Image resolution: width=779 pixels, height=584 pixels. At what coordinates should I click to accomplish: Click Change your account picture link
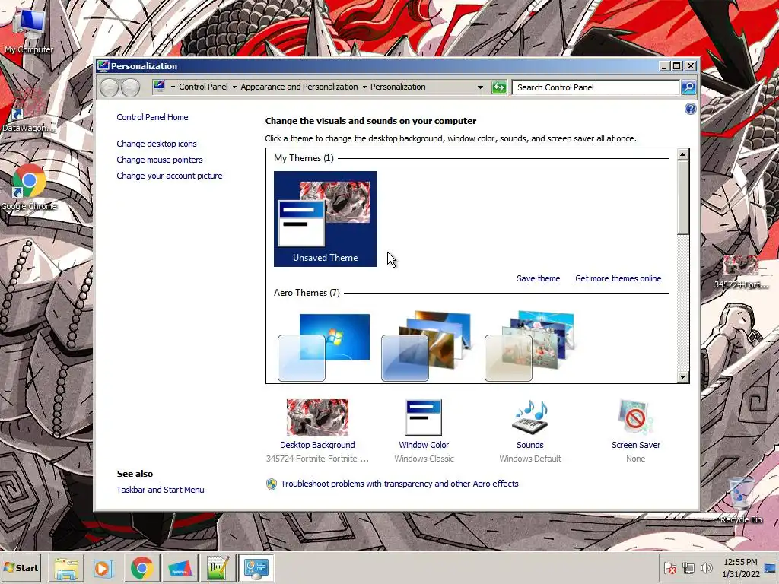(170, 176)
